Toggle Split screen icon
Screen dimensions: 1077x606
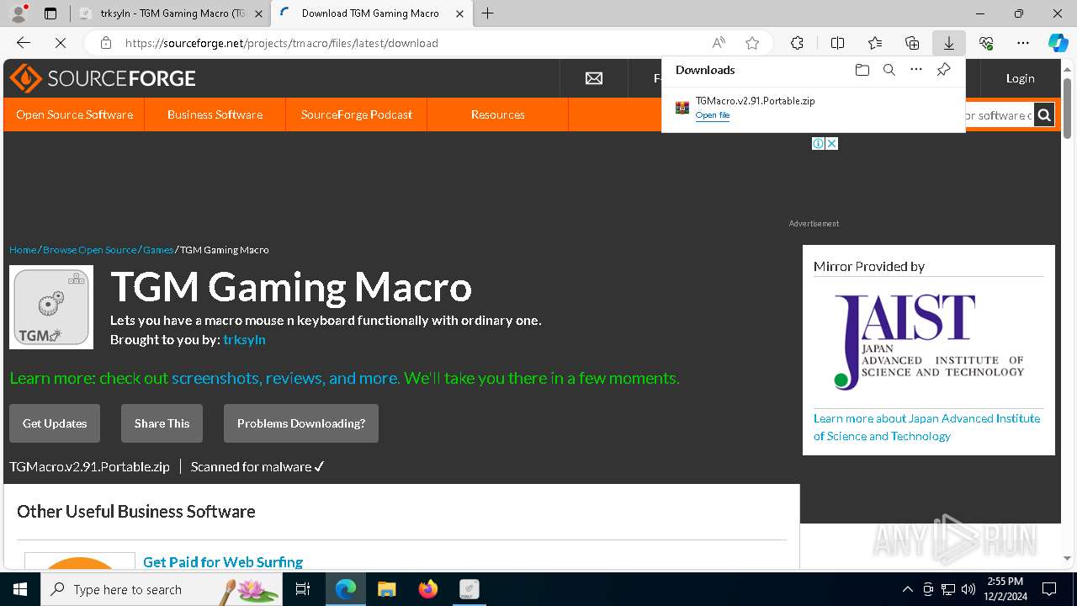click(837, 43)
